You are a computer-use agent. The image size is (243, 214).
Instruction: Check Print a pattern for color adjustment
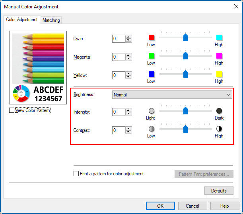click(76, 174)
